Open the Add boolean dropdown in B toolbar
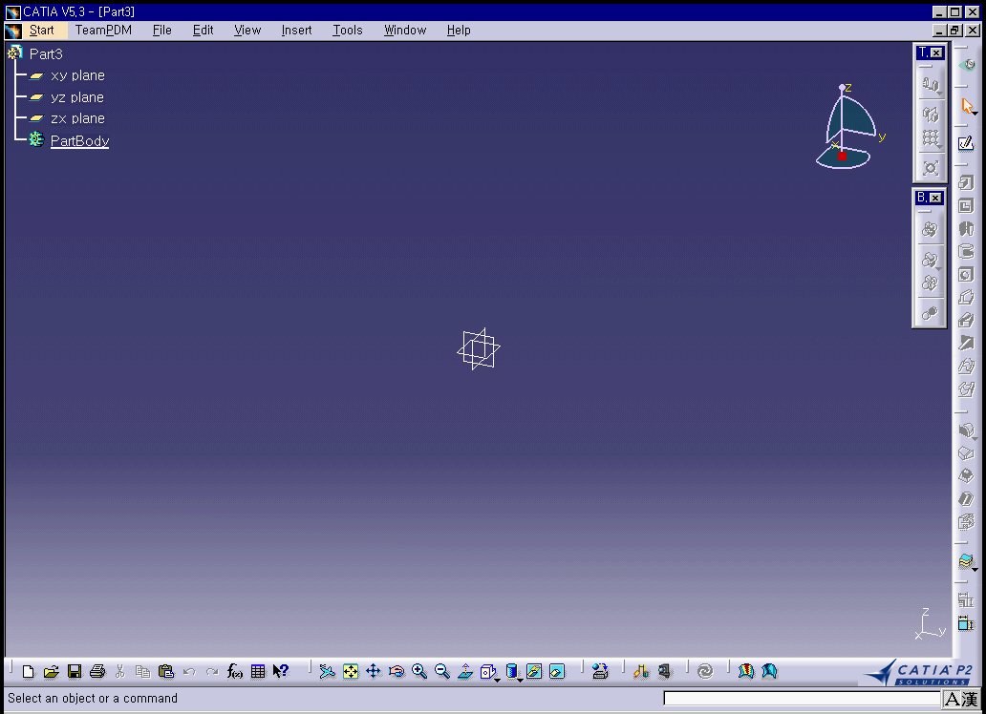This screenshot has height=714, width=986. pyautogui.click(x=931, y=260)
